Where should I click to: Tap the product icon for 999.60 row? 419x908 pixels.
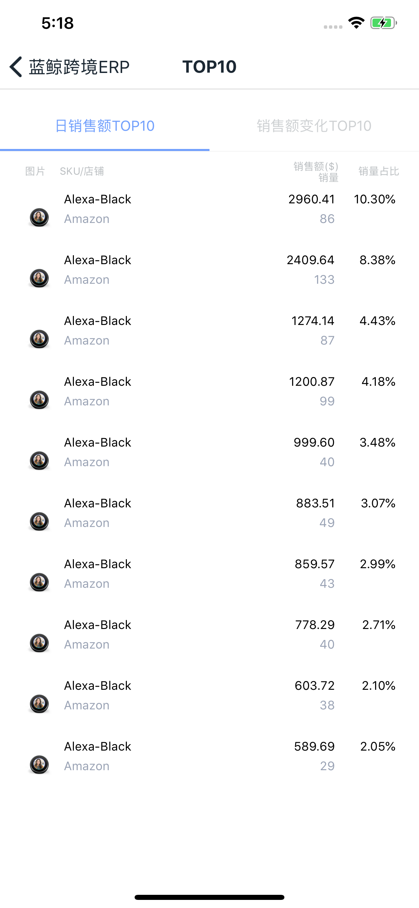point(39,460)
